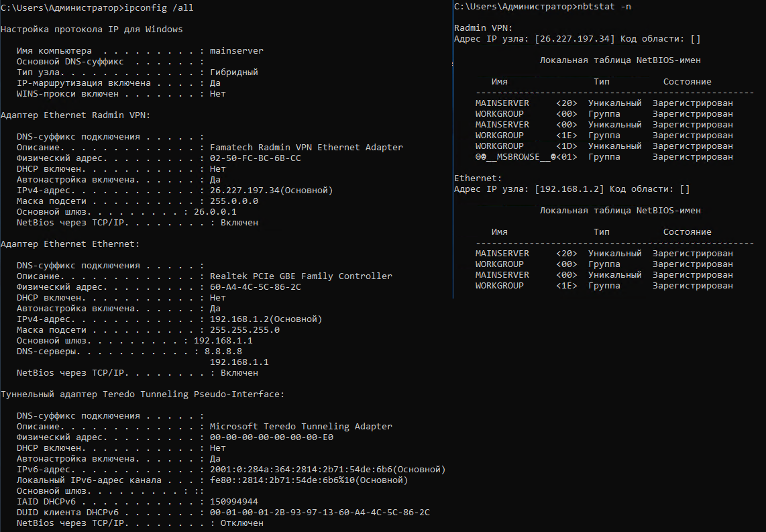Select the MAC address 02-50-FC-BC-6B-CC
766x532 pixels.
tap(255, 158)
